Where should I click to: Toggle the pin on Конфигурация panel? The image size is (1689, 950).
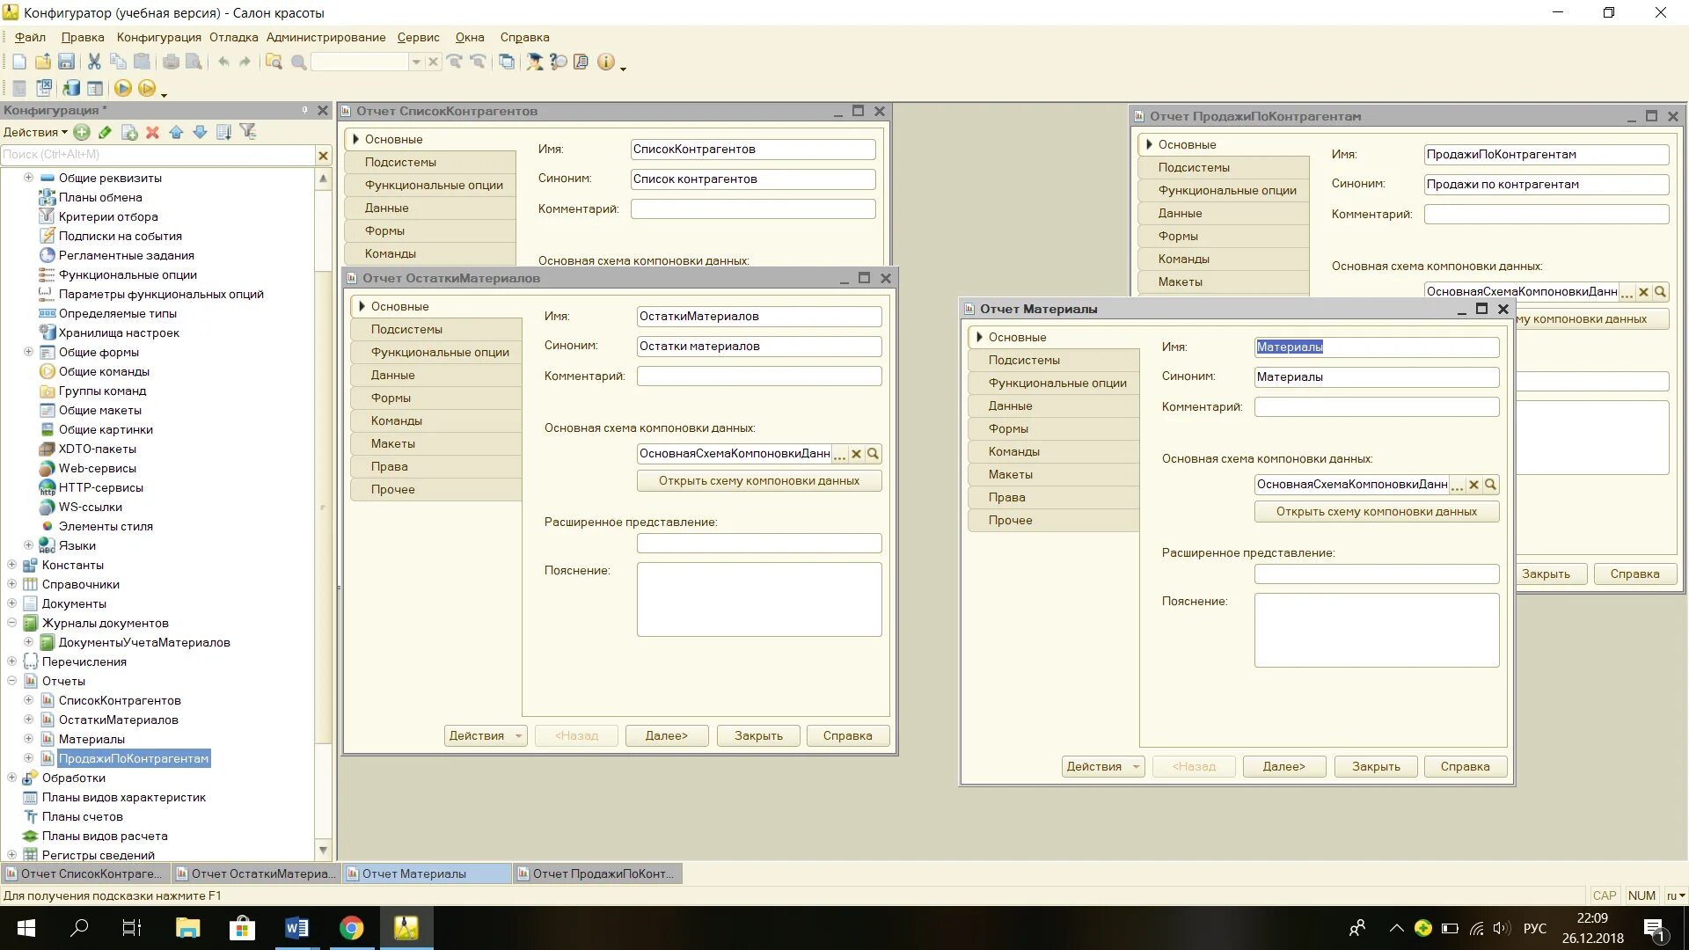click(305, 110)
